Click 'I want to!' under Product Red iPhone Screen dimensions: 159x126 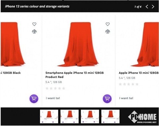pyautogui.click(x=53, y=98)
